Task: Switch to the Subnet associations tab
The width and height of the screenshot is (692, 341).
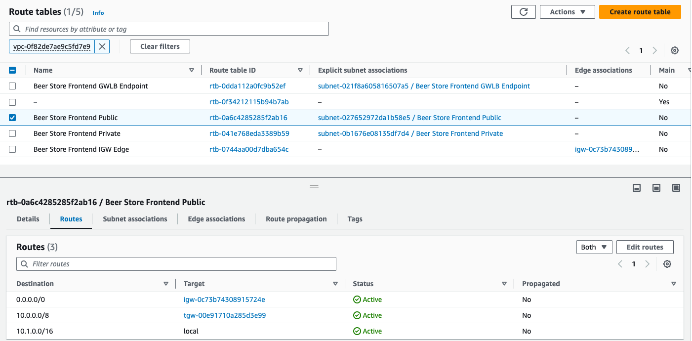Action: pyautogui.click(x=135, y=219)
